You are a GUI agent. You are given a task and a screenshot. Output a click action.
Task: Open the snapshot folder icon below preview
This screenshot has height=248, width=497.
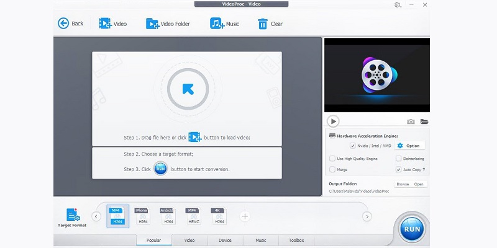(x=424, y=122)
